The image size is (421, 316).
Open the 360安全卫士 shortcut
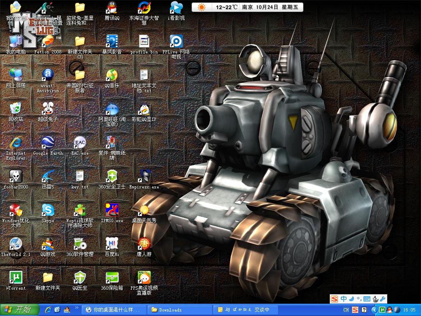(112, 177)
